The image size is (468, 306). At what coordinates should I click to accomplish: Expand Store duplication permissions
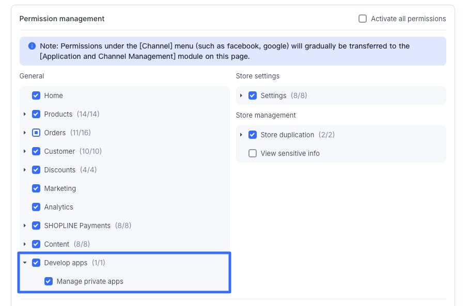241,135
